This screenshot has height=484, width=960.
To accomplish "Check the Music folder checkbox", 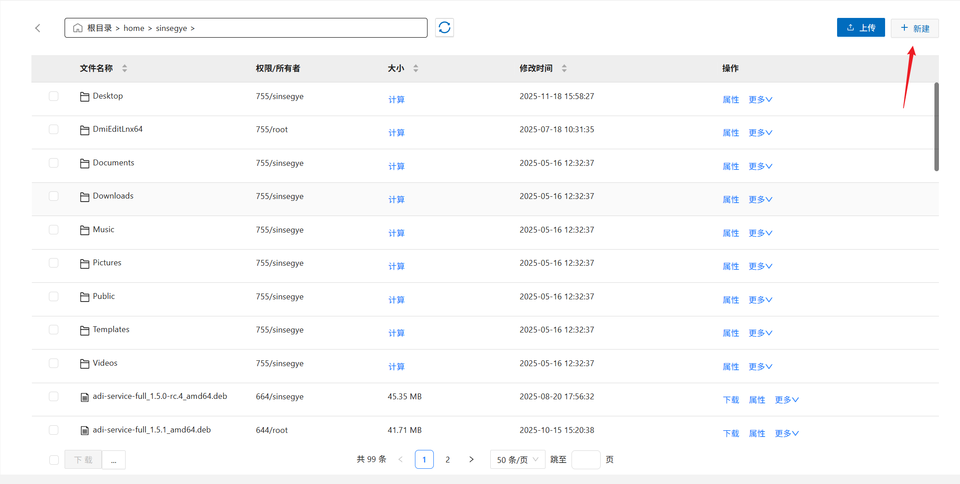I will click(x=54, y=230).
